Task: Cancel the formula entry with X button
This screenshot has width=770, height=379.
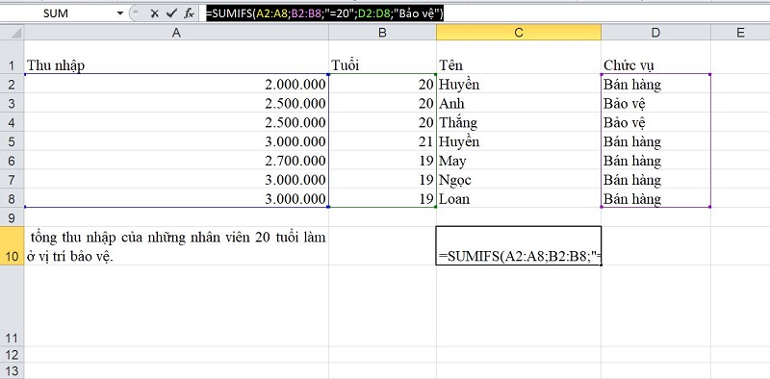Action: point(154,13)
